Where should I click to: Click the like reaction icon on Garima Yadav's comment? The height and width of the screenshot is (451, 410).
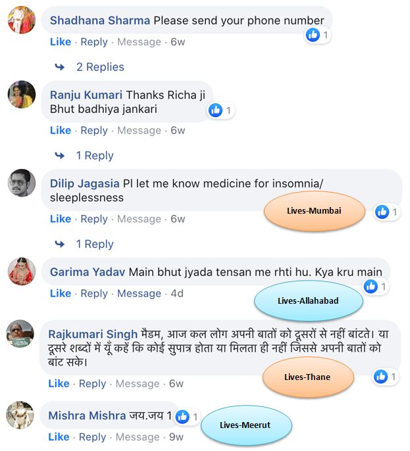click(371, 286)
